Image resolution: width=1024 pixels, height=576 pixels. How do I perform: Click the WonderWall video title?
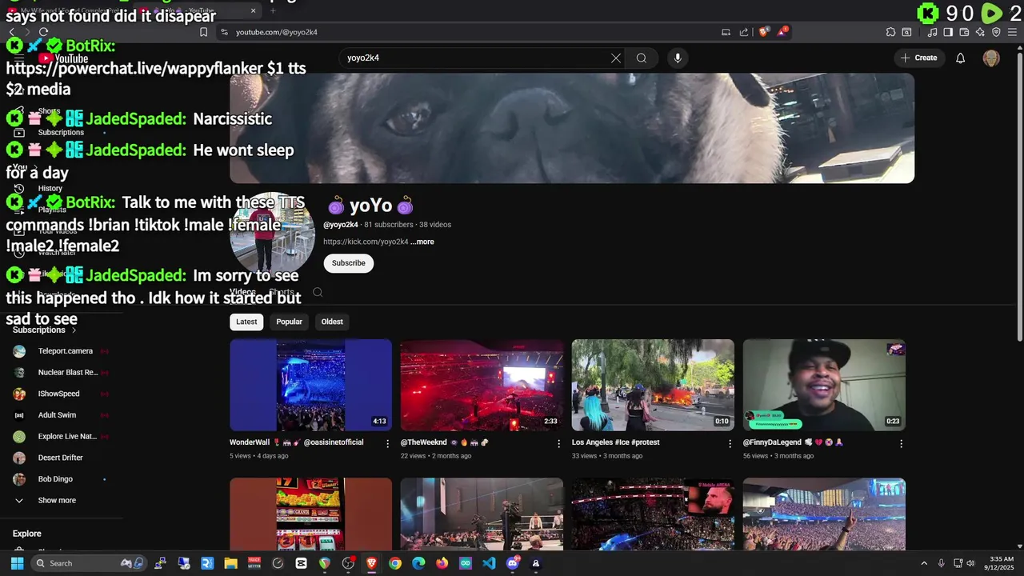(x=297, y=442)
